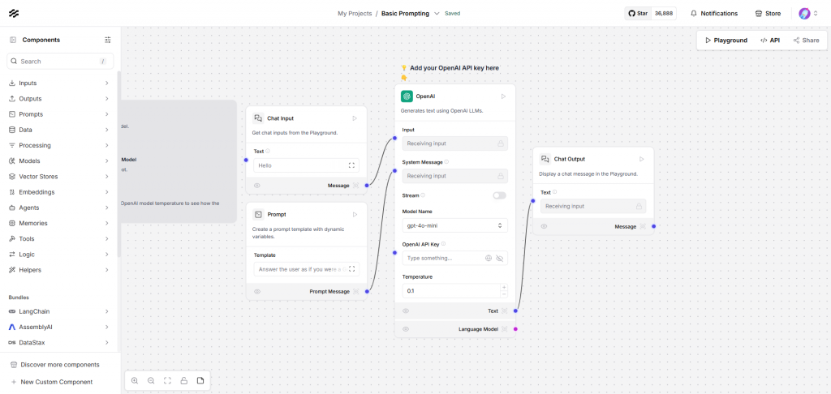Run the OpenAI component play icon
Viewport: 831px width, 394px height.
[503, 96]
